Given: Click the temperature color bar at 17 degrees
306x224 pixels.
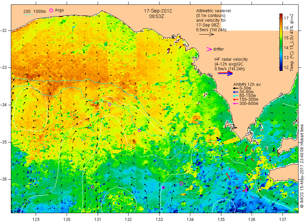Looking at the screenshot, I should [281, 18].
